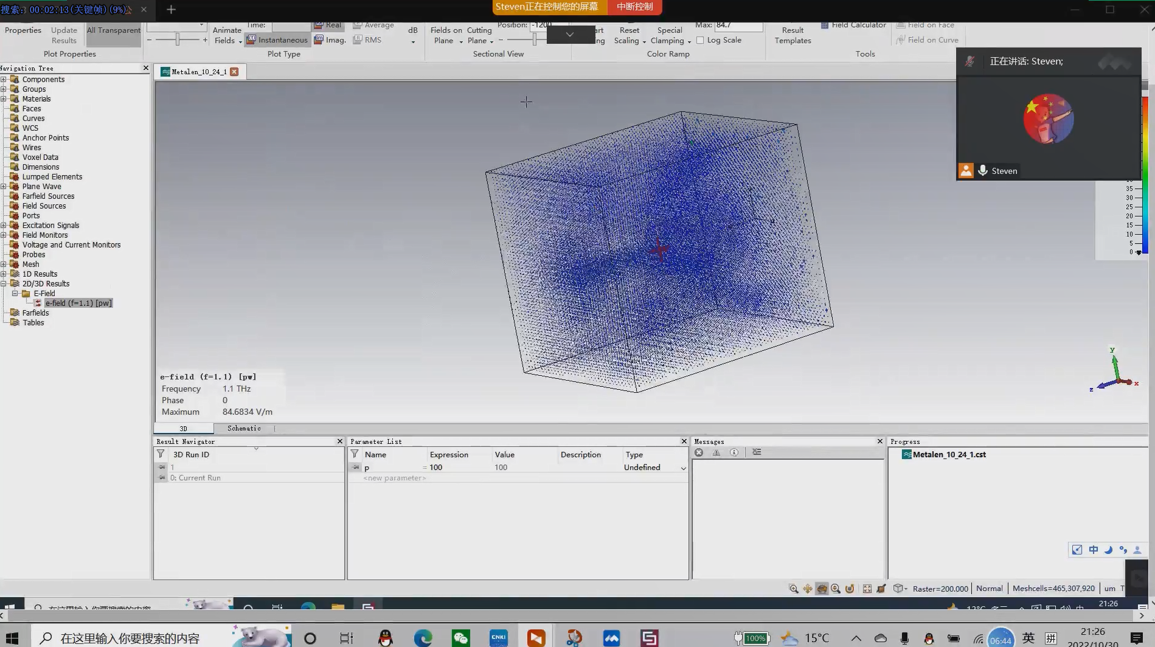Click the Max value input field
Screen dimensions: 1155x647
pyautogui.click(x=738, y=26)
